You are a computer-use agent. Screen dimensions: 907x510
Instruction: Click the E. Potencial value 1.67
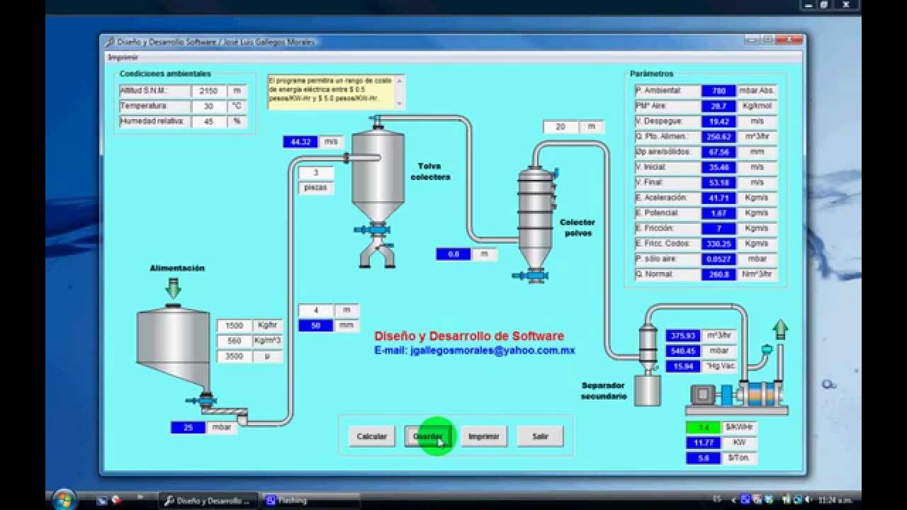[x=719, y=213]
